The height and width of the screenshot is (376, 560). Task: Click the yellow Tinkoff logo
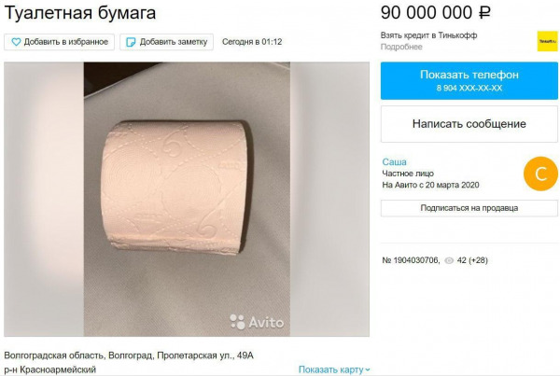click(x=548, y=41)
